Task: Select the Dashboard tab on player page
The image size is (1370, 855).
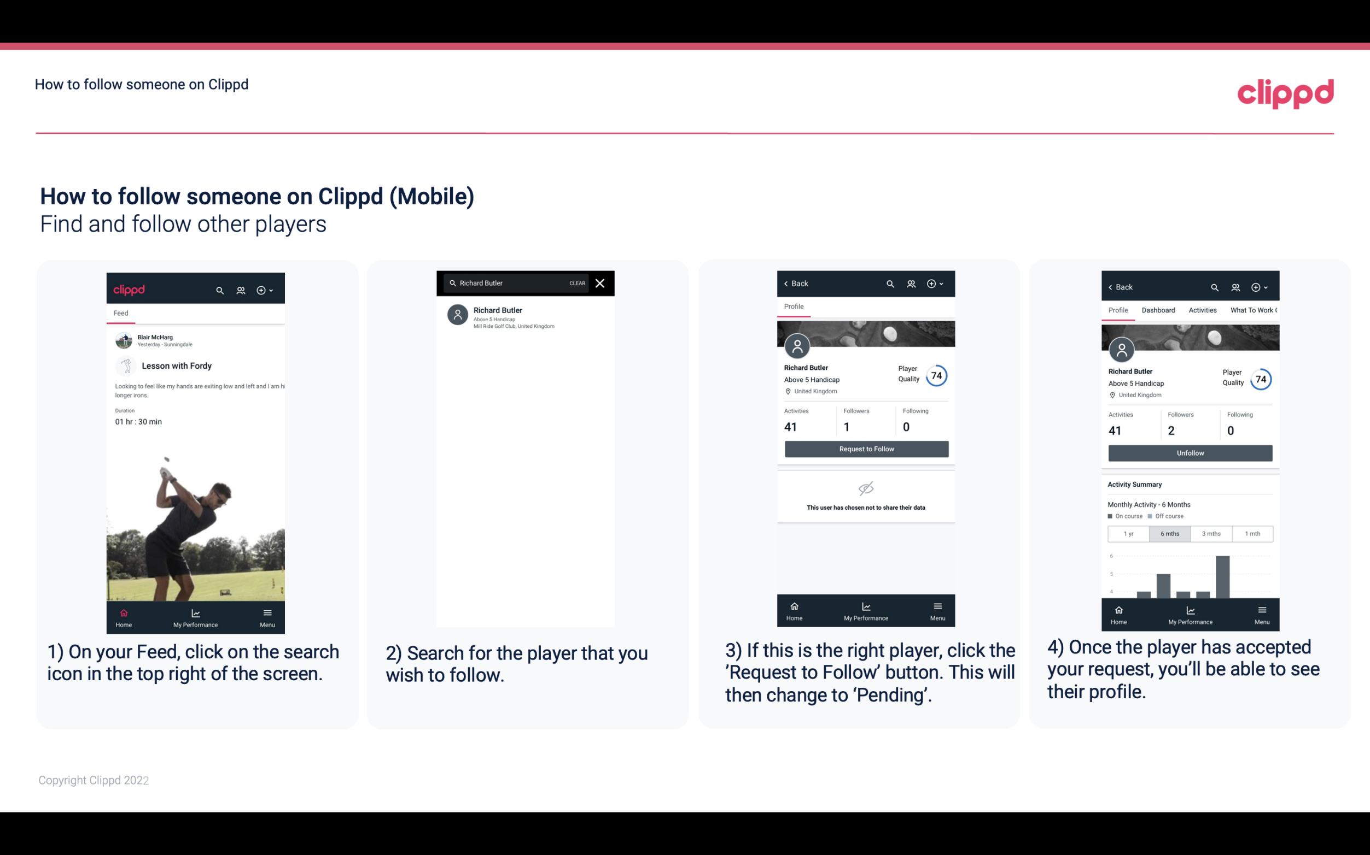Action: coord(1158,309)
